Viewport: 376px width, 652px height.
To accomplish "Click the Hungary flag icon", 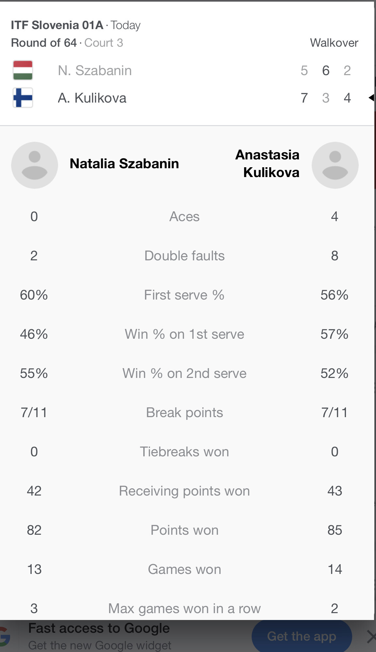I will pos(23,70).
